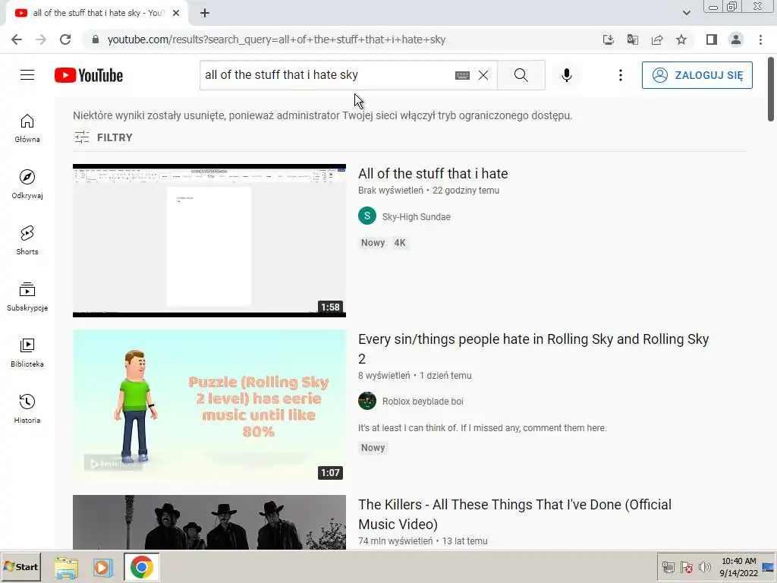
Task: Open Roblox beyblade boi channel avatar
Action: (367, 401)
